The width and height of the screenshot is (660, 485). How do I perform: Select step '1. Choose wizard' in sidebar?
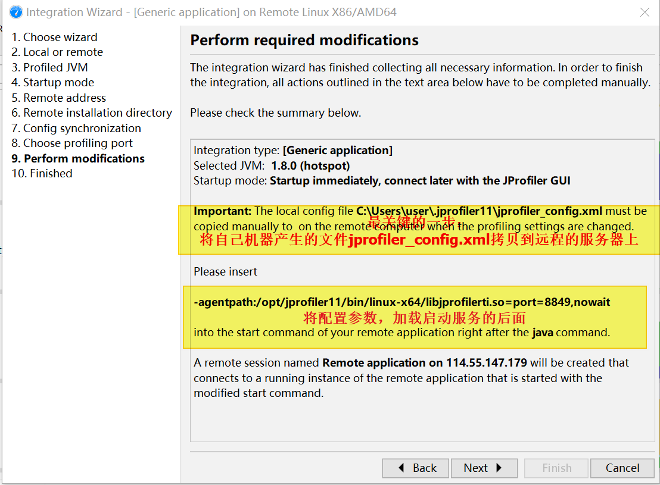(54, 37)
